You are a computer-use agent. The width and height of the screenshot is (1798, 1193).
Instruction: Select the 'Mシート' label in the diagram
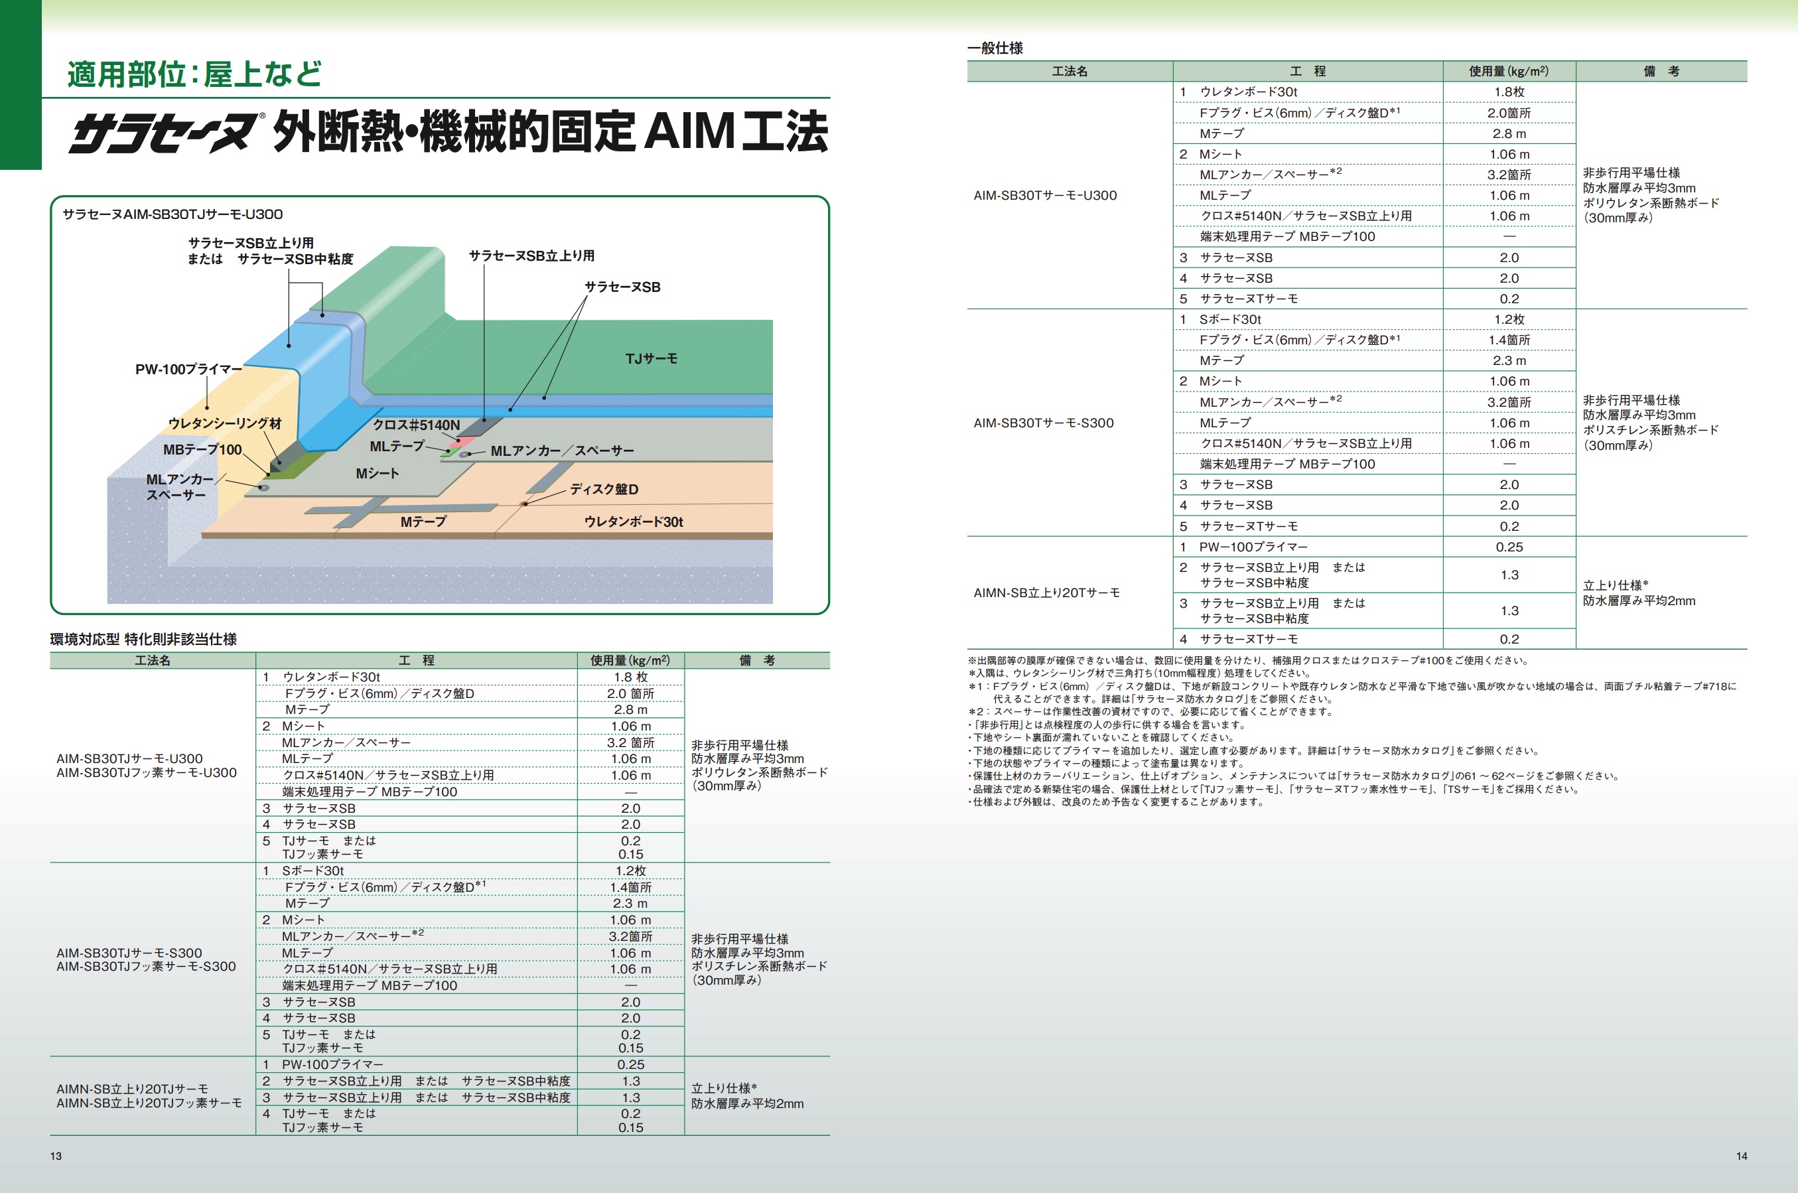378,473
